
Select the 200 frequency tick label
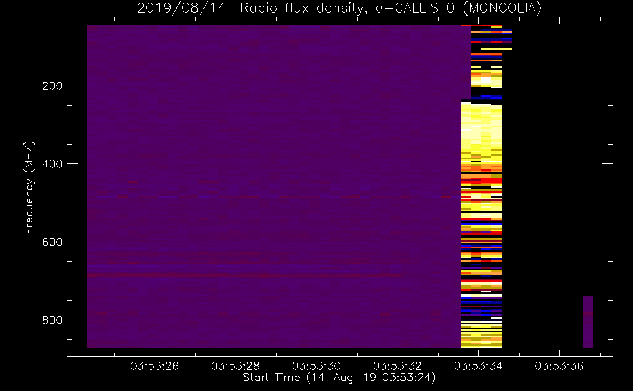pyautogui.click(x=52, y=86)
